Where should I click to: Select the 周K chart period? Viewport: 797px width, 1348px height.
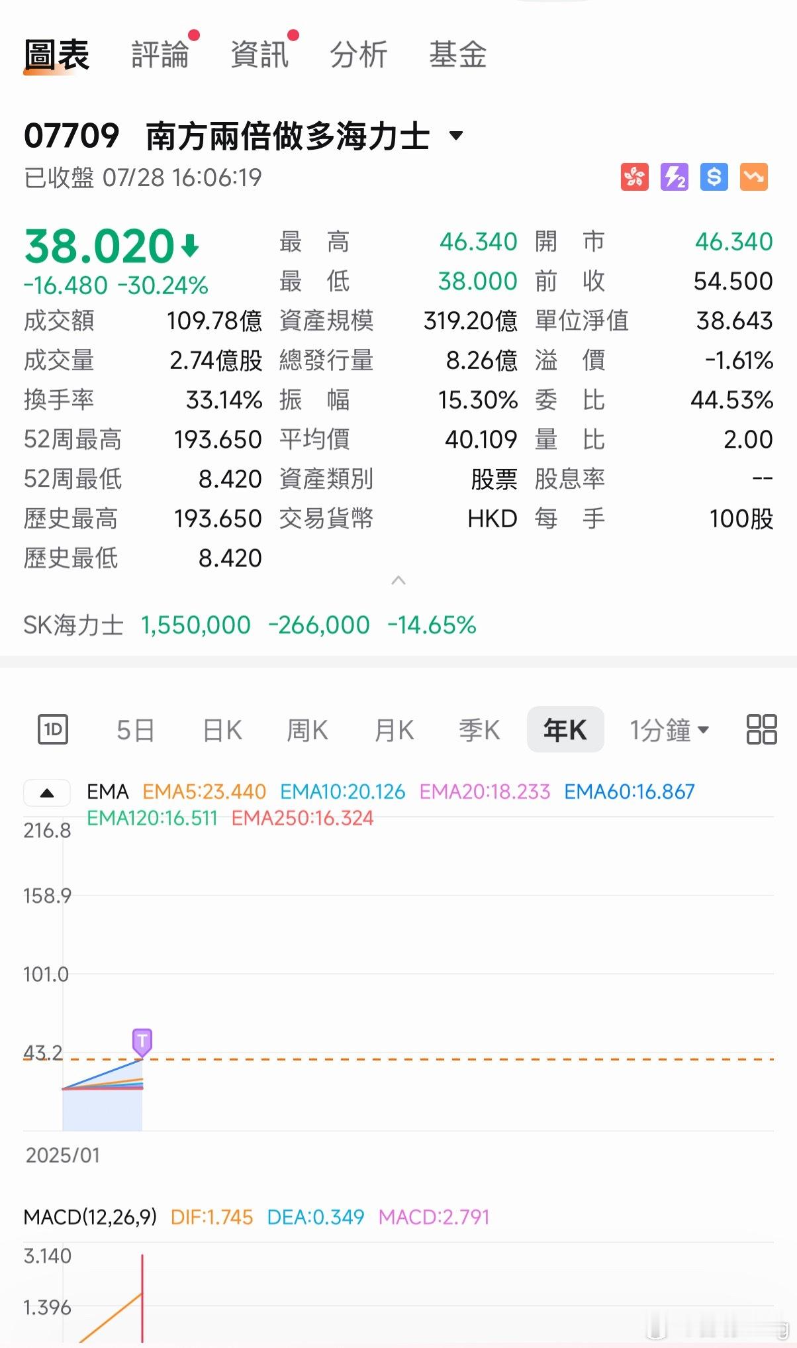click(307, 730)
